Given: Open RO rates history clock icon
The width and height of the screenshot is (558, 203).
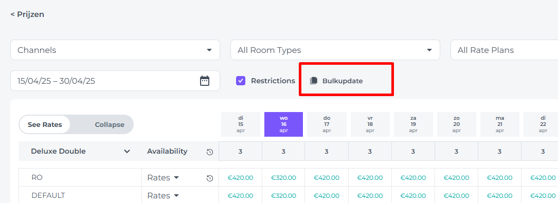Looking at the screenshot, I should 210,178.
